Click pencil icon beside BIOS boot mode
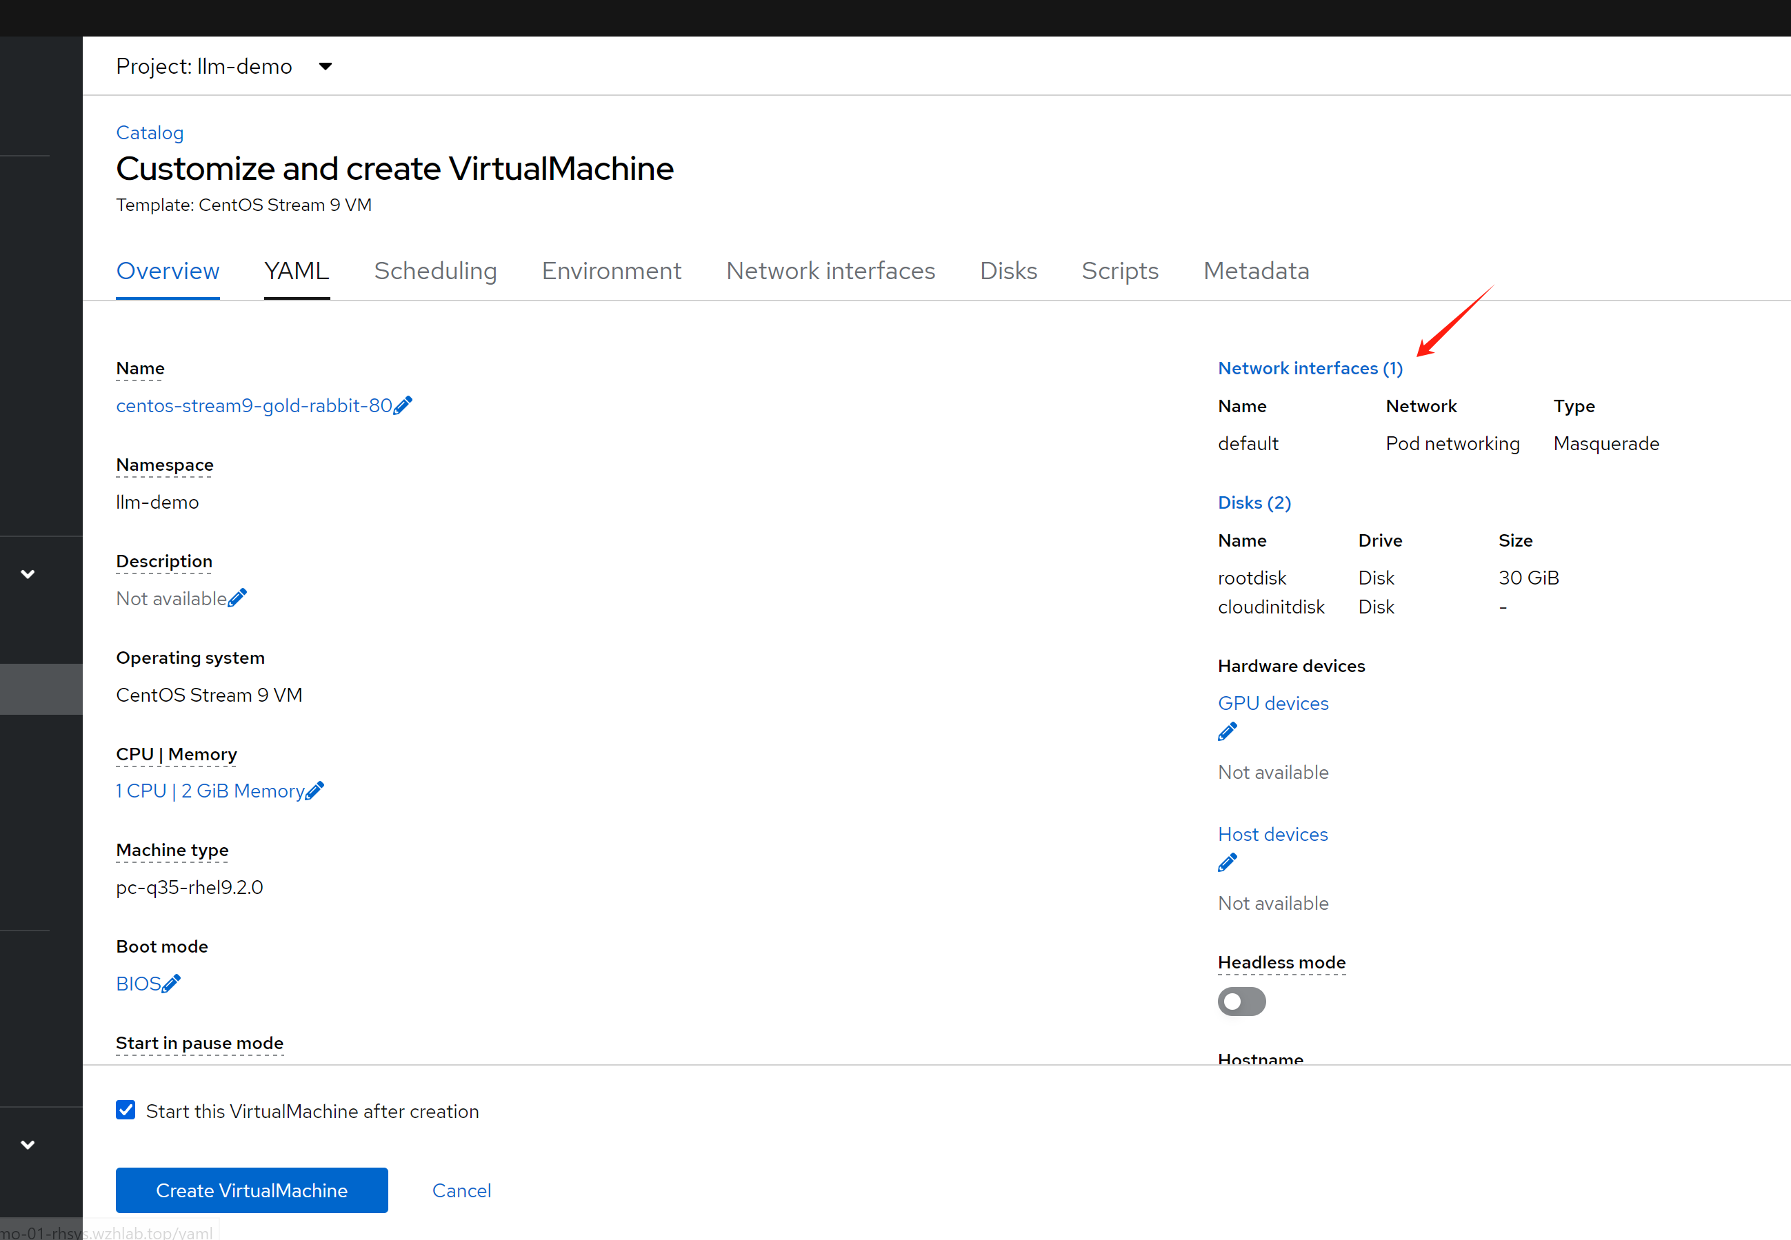 pos(171,984)
